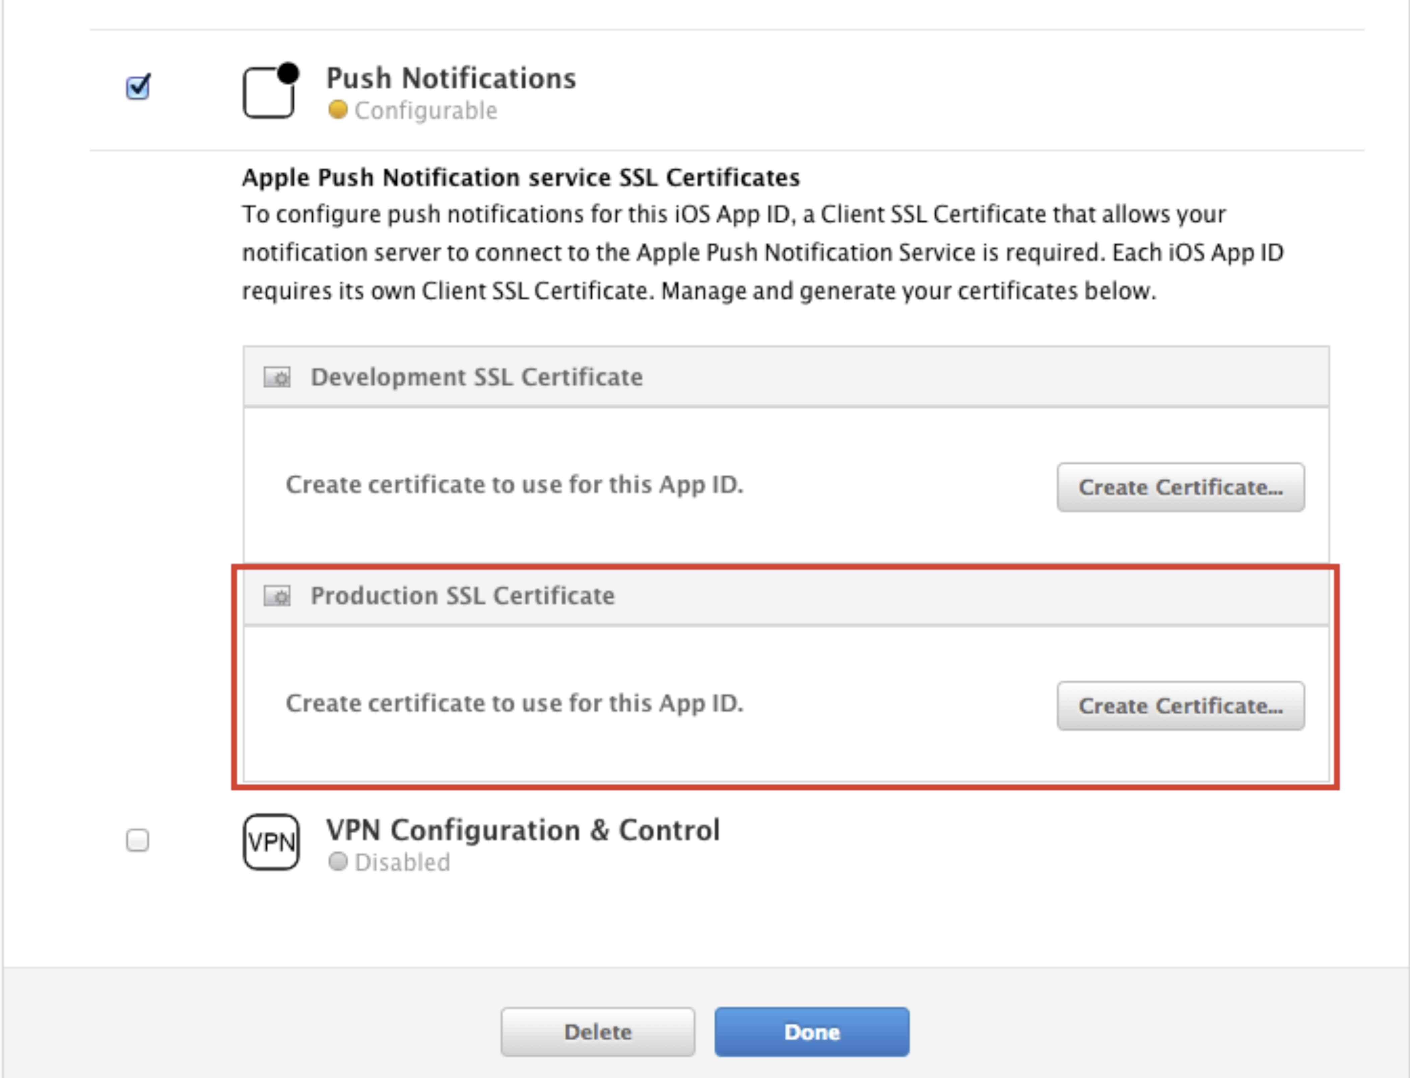Create a certificate under Production SSL Certificate
1410x1078 pixels.
point(1180,706)
